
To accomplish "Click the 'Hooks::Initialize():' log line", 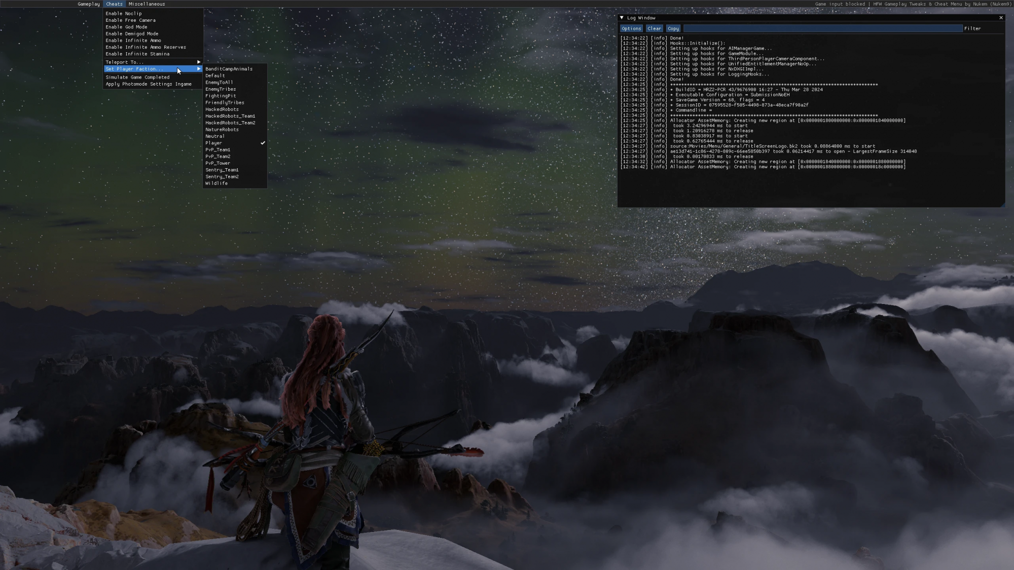I will click(673, 43).
